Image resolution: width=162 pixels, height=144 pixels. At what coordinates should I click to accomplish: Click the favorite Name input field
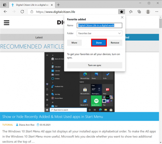[99, 25]
